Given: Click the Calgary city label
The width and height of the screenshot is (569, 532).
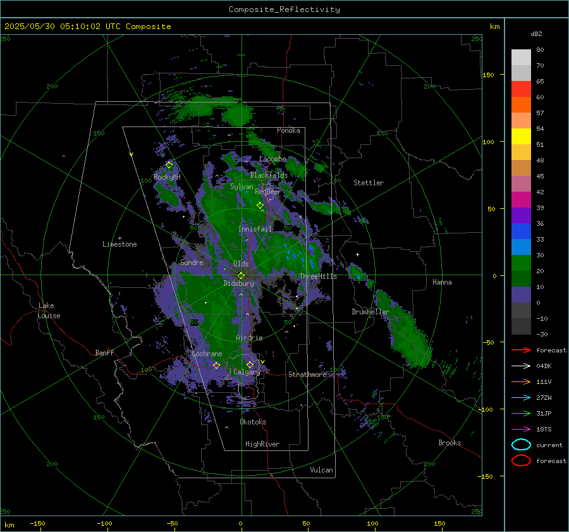Looking at the screenshot, I should pos(247,372).
